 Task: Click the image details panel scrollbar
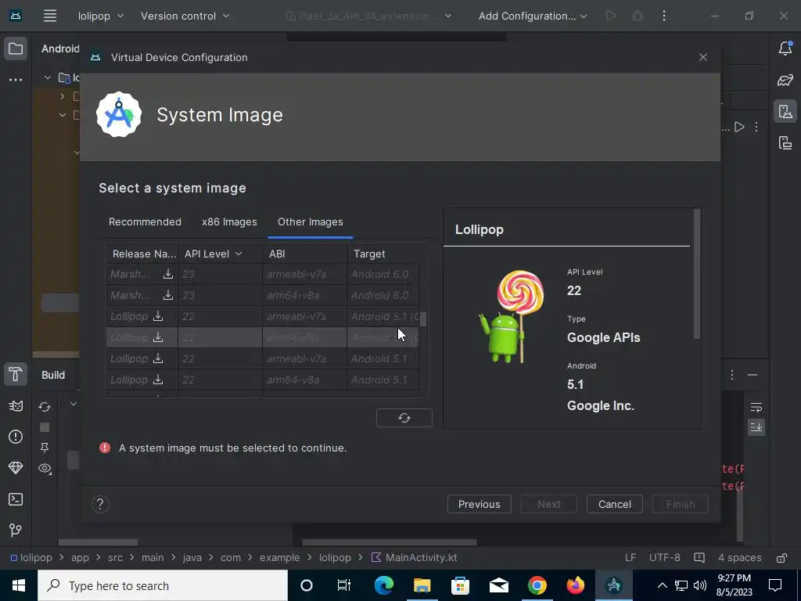point(697,274)
